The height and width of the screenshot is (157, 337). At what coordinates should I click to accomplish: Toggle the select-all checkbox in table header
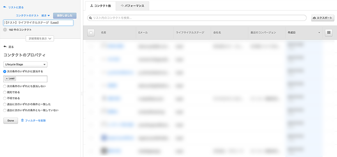(x=91, y=33)
